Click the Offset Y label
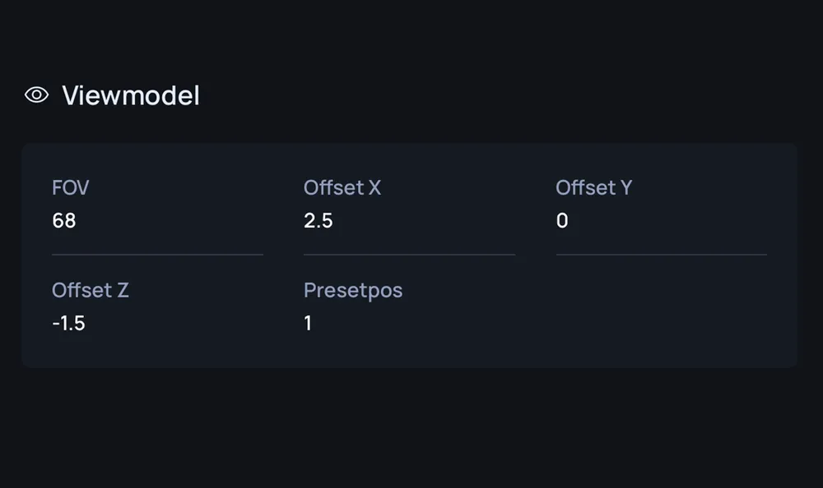Screen dimensions: 823x488 [594, 187]
